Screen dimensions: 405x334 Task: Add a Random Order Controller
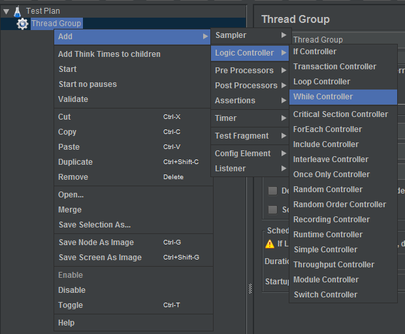(x=343, y=204)
